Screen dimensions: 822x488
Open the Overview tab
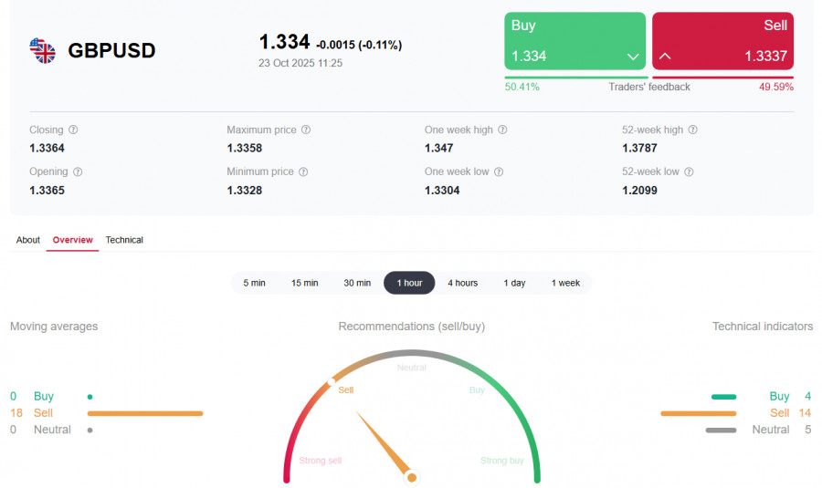point(72,240)
